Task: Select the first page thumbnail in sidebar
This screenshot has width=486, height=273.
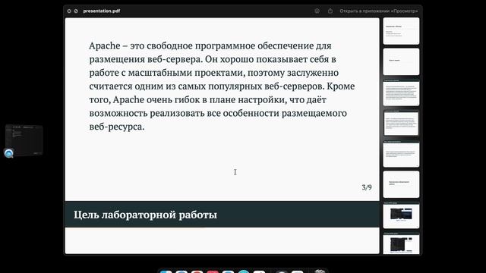Action: [x=401, y=31]
